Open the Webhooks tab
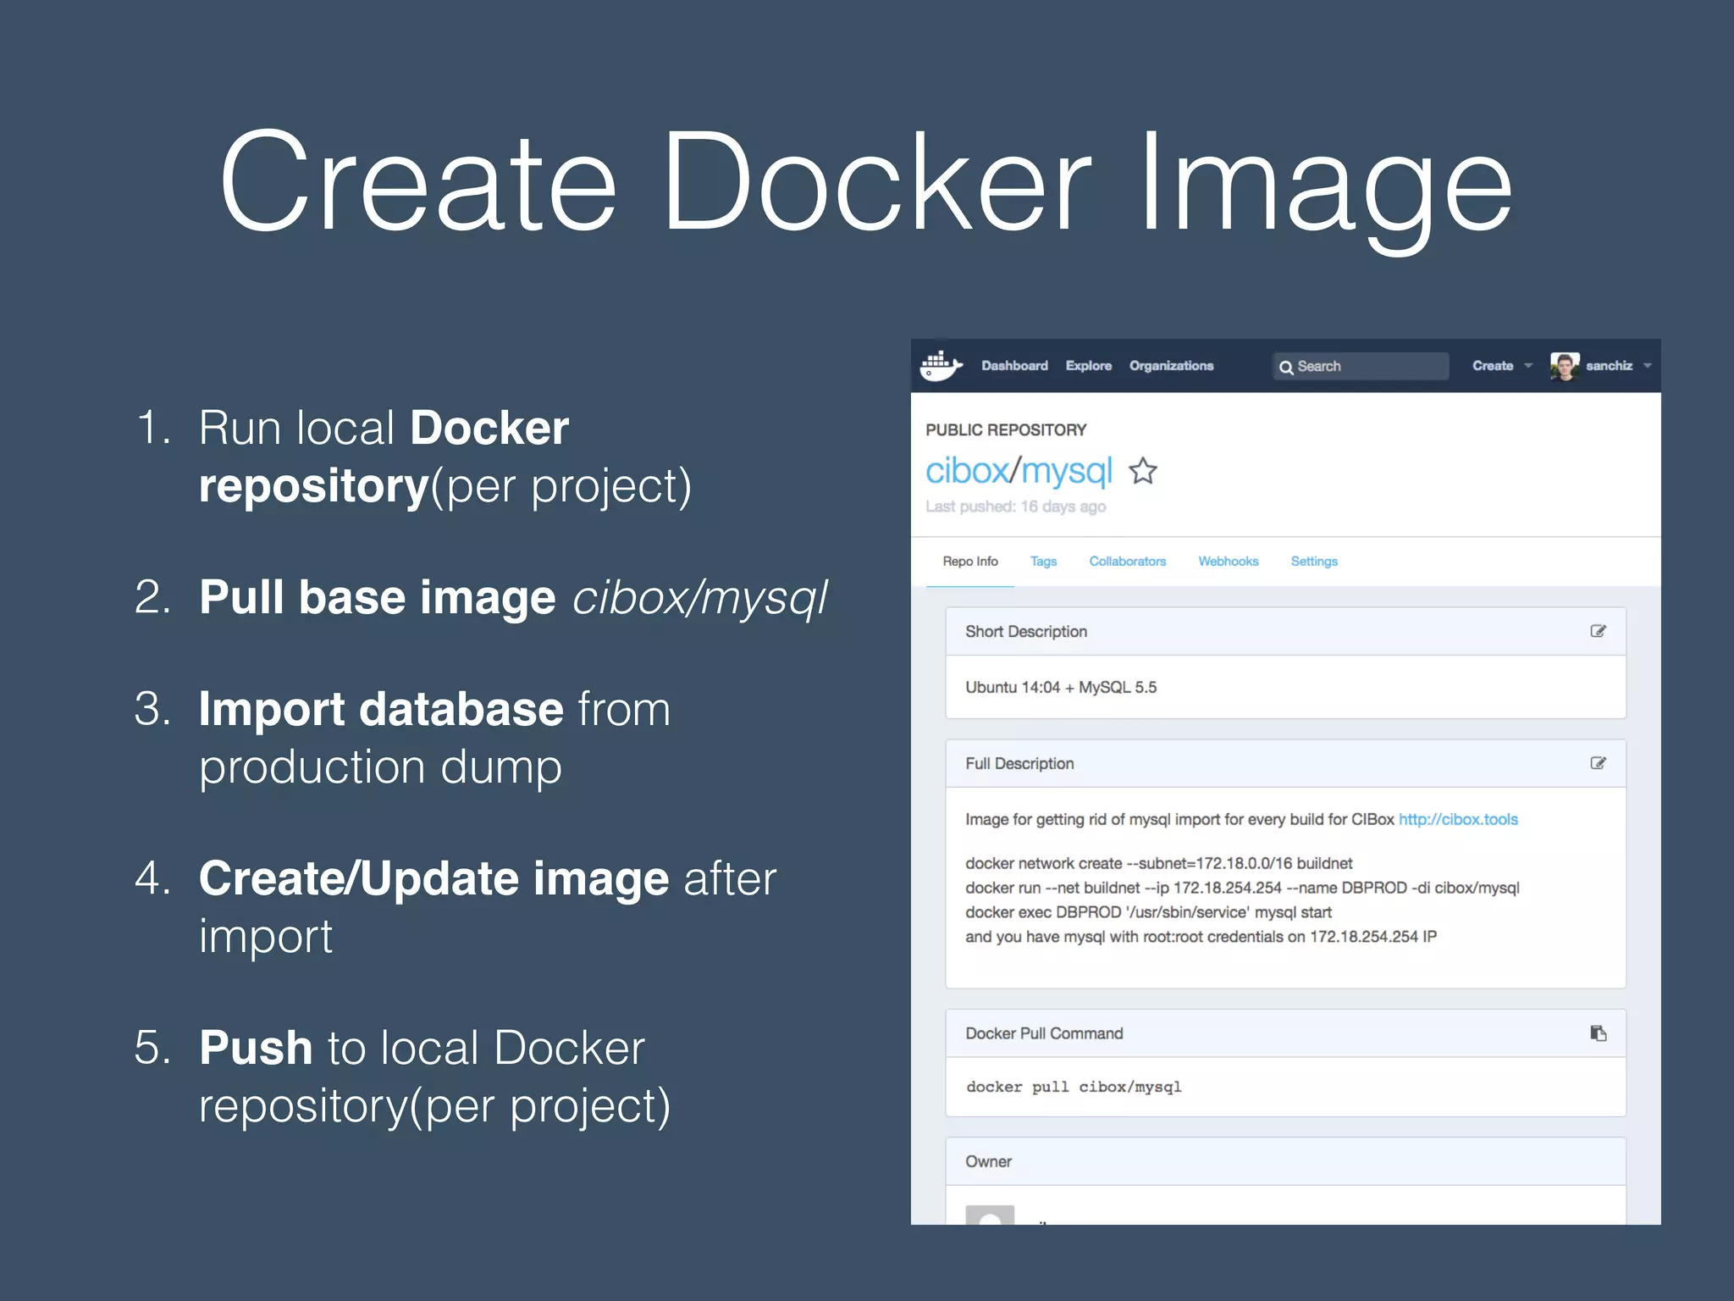The width and height of the screenshot is (1734, 1301). tap(1228, 562)
